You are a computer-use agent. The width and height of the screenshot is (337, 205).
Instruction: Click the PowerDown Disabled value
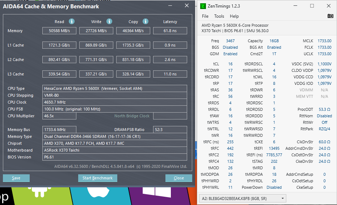pyautogui.click(x=274, y=187)
